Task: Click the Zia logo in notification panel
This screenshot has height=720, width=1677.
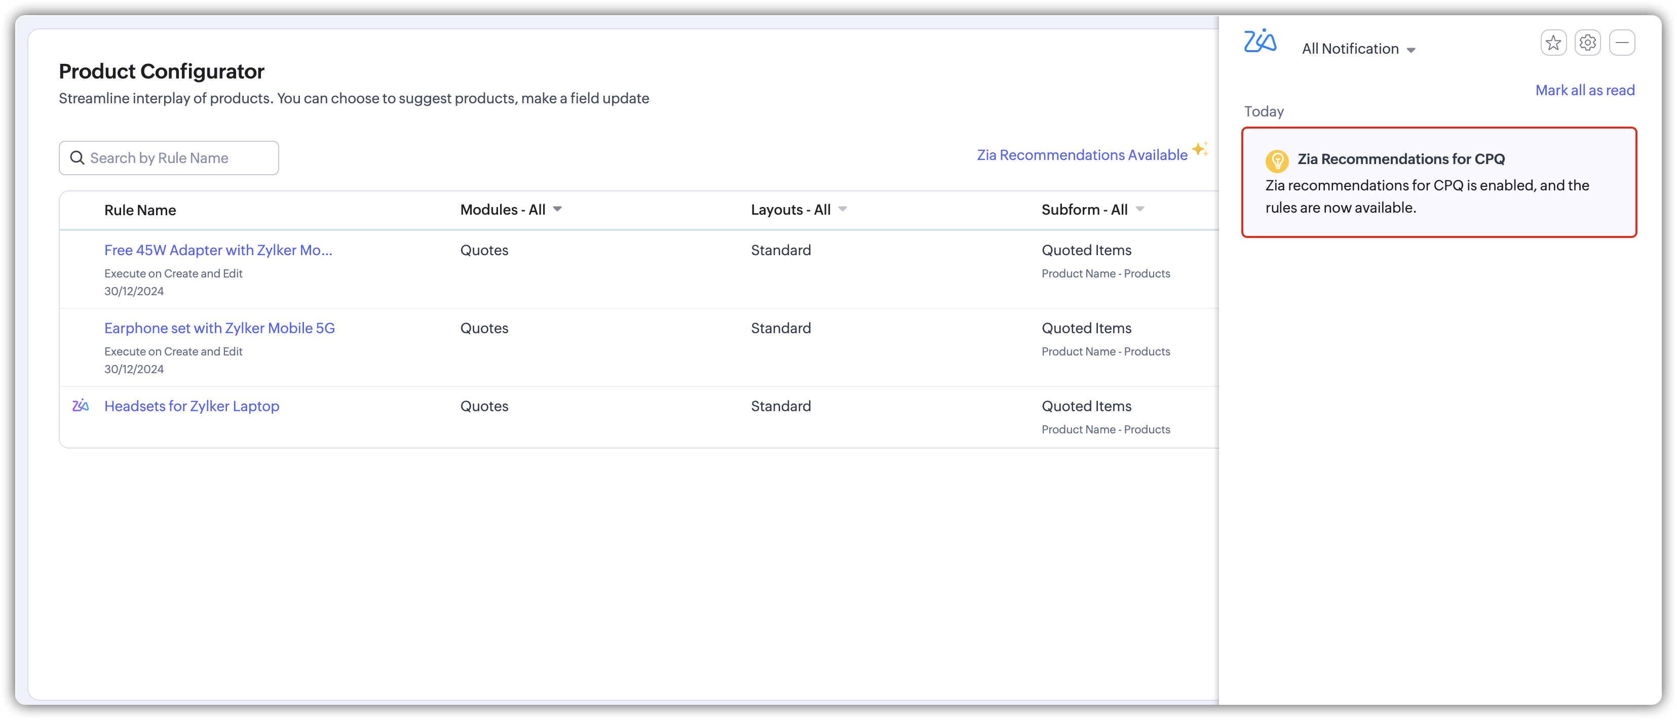Action: point(1260,41)
